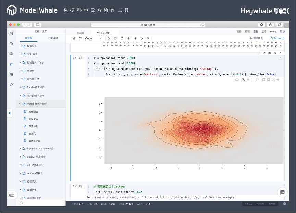The width and height of the screenshot is (296, 213).
Task: Select the star snippets icon in sidebar
Action: pos(11,64)
